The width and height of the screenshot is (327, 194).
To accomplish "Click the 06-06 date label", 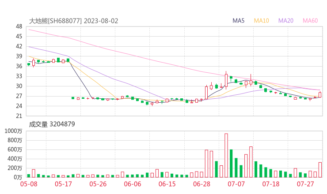I will [133, 184].
